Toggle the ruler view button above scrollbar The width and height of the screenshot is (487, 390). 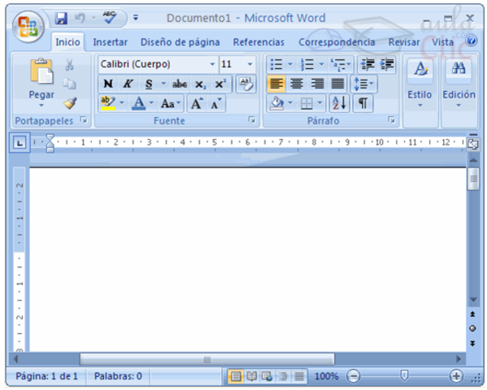pyautogui.click(x=472, y=145)
